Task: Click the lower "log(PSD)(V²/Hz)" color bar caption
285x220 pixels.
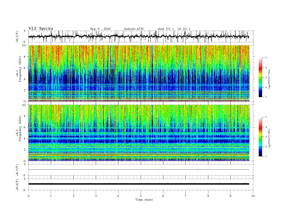Action: (269, 138)
